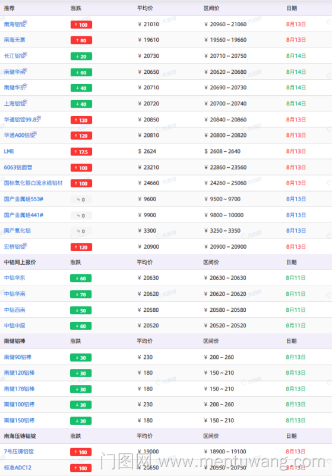Select range ¥ 9800 ~ 10000

224,215
